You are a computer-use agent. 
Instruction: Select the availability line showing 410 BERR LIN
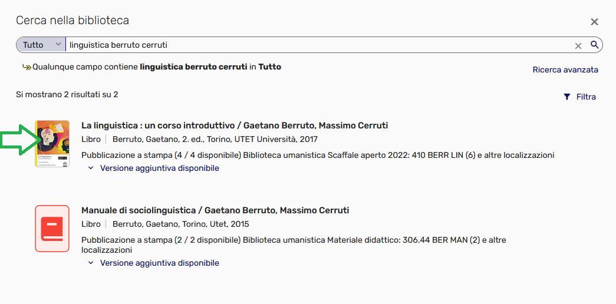(x=318, y=156)
